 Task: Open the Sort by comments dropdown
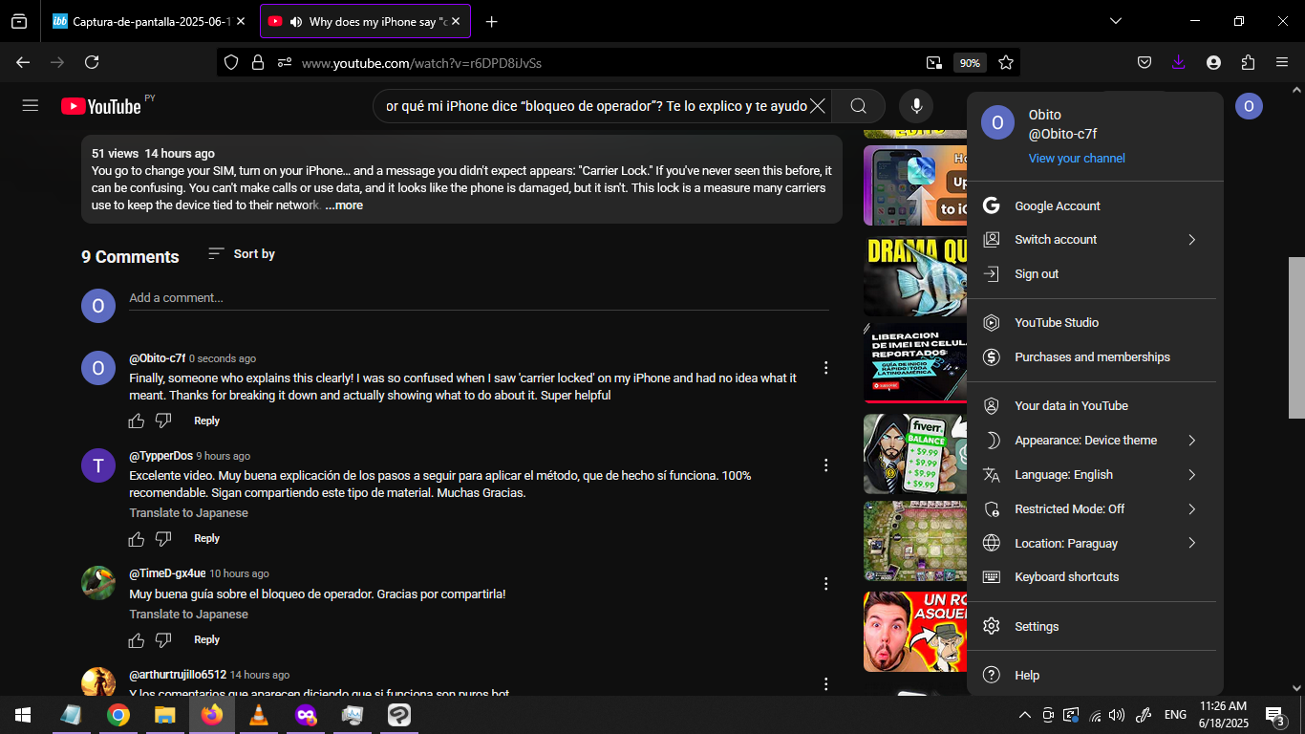[242, 253]
